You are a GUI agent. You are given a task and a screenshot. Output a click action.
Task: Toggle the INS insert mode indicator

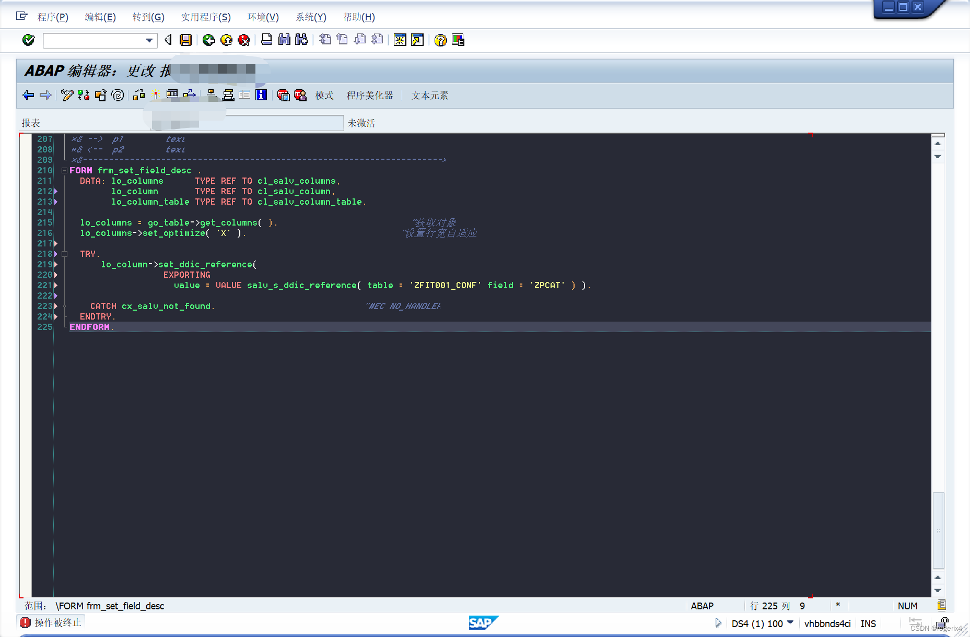868,623
